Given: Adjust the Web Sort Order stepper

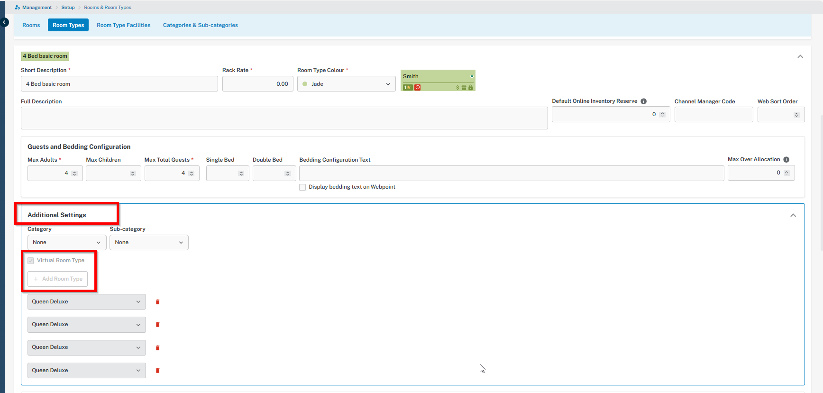Looking at the screenshot, I should point(796,115).
